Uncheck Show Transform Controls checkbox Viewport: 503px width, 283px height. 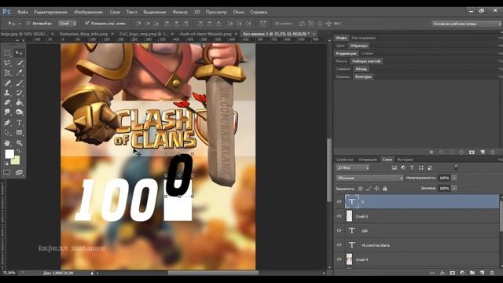(x=87, y=23)
